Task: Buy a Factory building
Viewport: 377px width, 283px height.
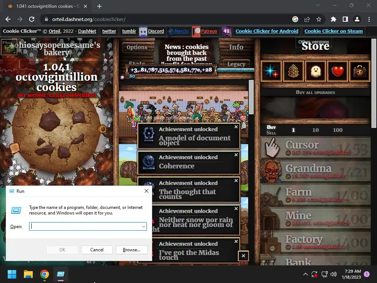Action: (x=316, y=242)
